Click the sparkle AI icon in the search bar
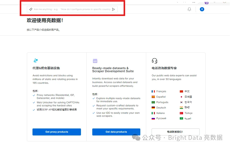This screenshot has width=230, height=147. click(x=31, y=9)
